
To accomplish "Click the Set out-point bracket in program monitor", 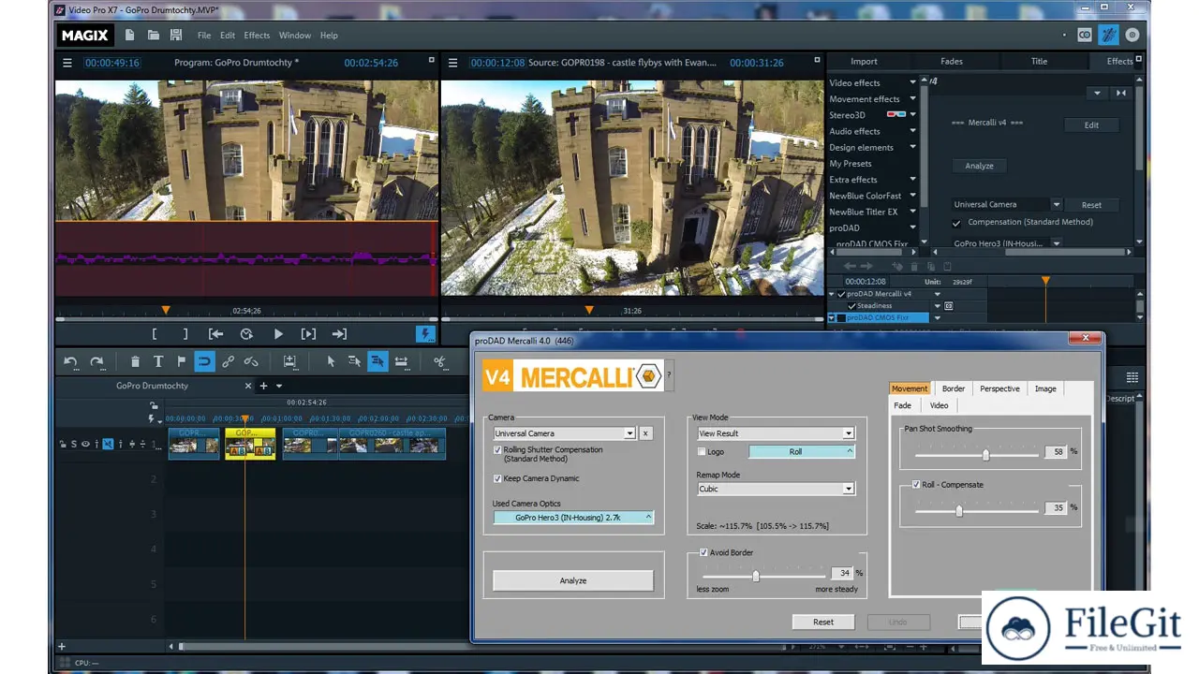I will click(185, 334).
